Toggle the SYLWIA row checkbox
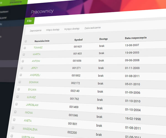The image size is (166, 138). [x=19, y=89]
